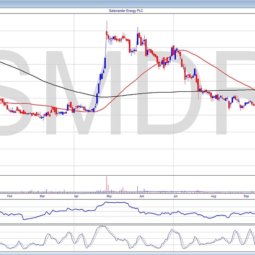This screenshot has height=255, width=255.
Task: Click the lowest candlestick in March
Action: coord(43,118)
